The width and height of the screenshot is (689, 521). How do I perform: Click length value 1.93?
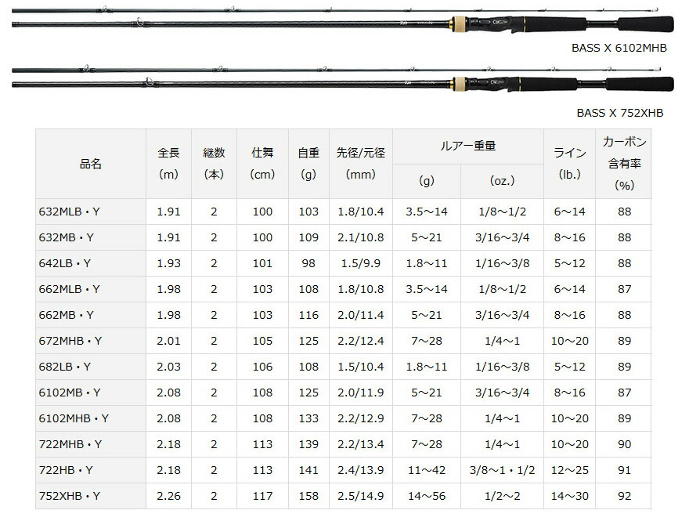click(169, 263)
